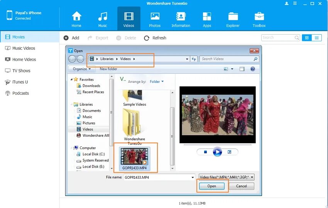Click the Delete toolbar button

click(126, 38)
